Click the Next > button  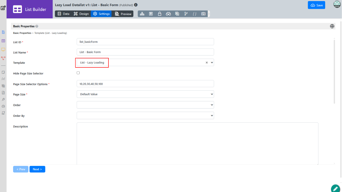(x=37, y=169)
